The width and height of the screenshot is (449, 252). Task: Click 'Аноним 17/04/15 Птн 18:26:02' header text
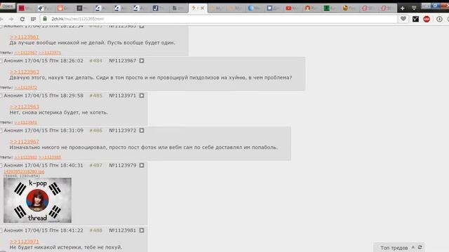tap(43, 61)
